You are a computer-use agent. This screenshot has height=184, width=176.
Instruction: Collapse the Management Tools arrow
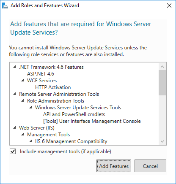pyautogui.click(x=23, y=135)
